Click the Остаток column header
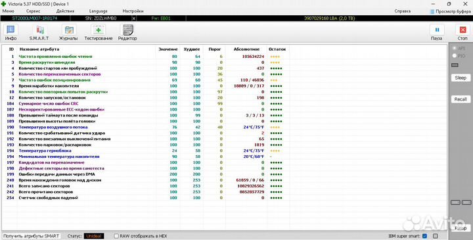The image size is (473, 240). pyautogui.click(x=277, y=49)
